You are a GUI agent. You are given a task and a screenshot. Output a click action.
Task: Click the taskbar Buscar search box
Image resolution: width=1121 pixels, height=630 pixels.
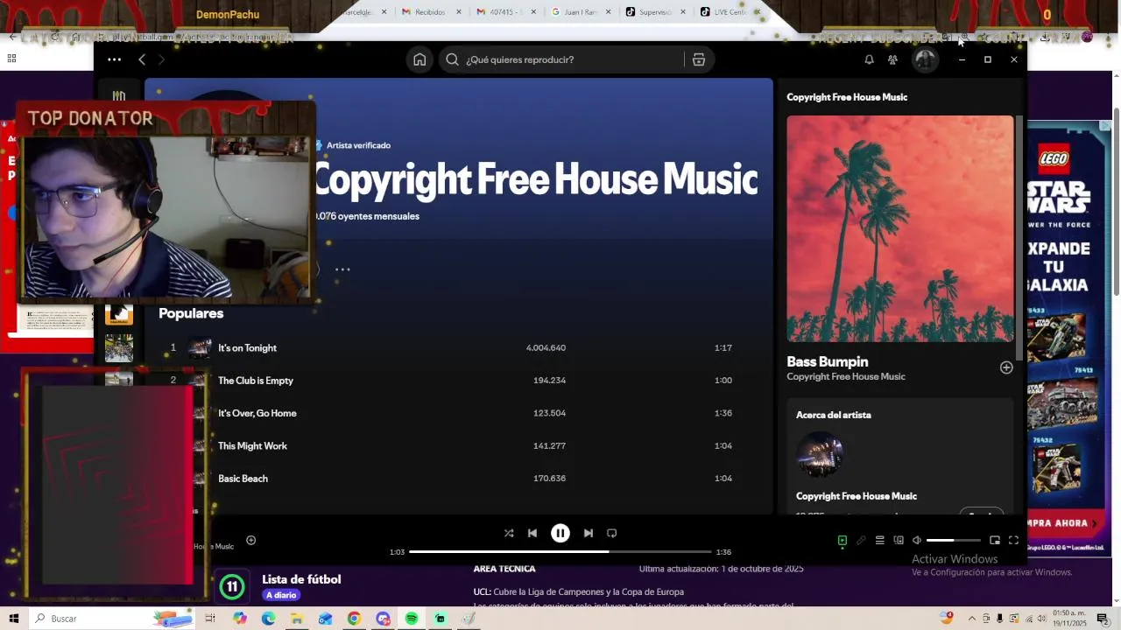click(x=111, y=619)
